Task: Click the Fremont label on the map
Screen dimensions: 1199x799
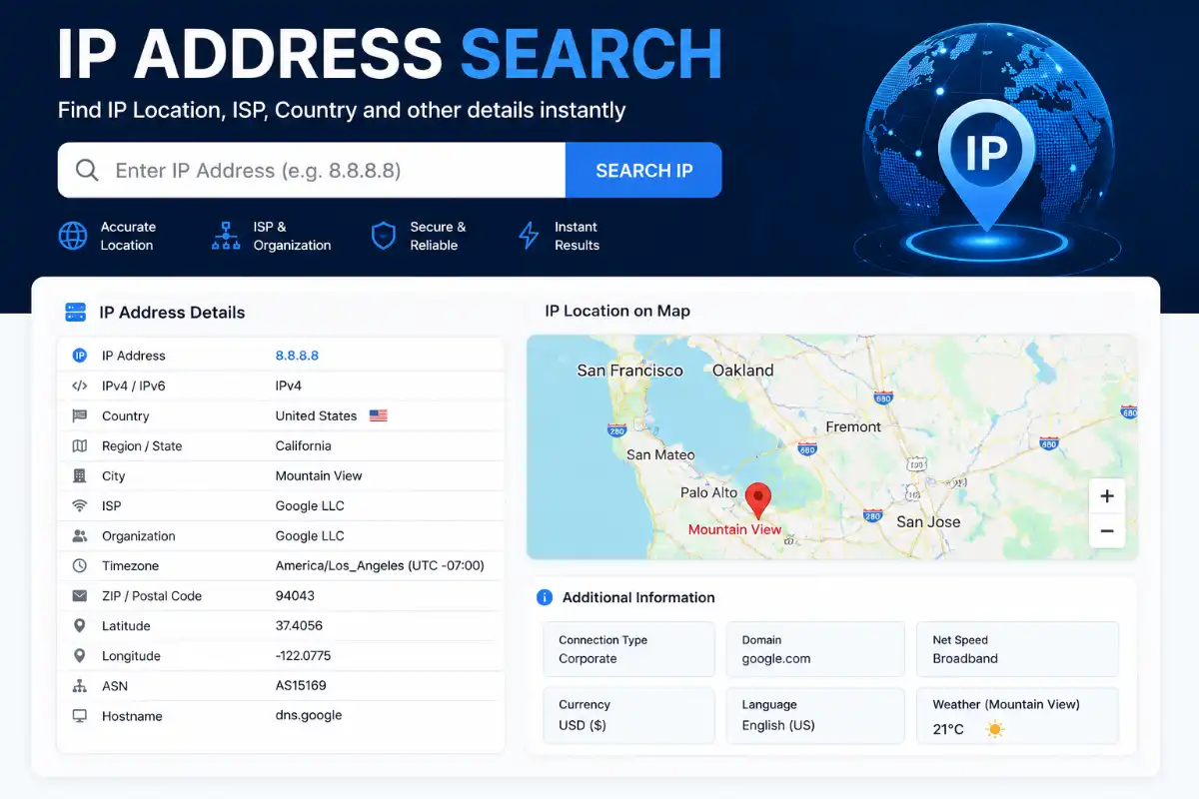Action: coord(853,426)
